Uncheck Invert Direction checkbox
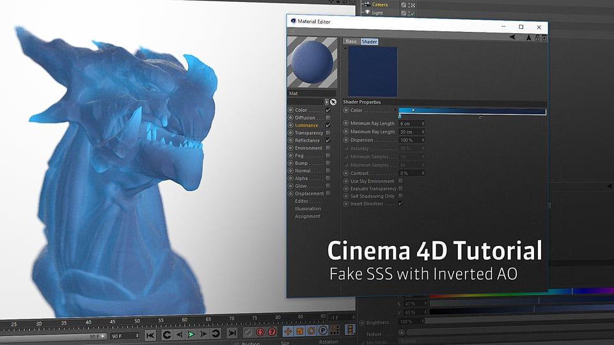The height and width of the screenshot is (345, 614). [x=400, y=203]
